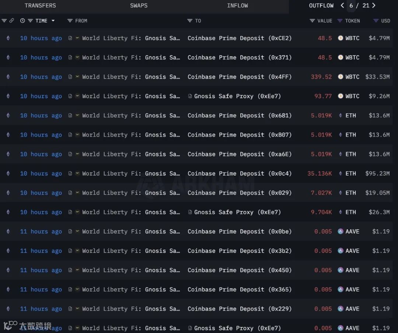Open Coinbase Prime Deposit (0x4FF) address
Screen dimensions: 398x333
(x=240, y=77)
